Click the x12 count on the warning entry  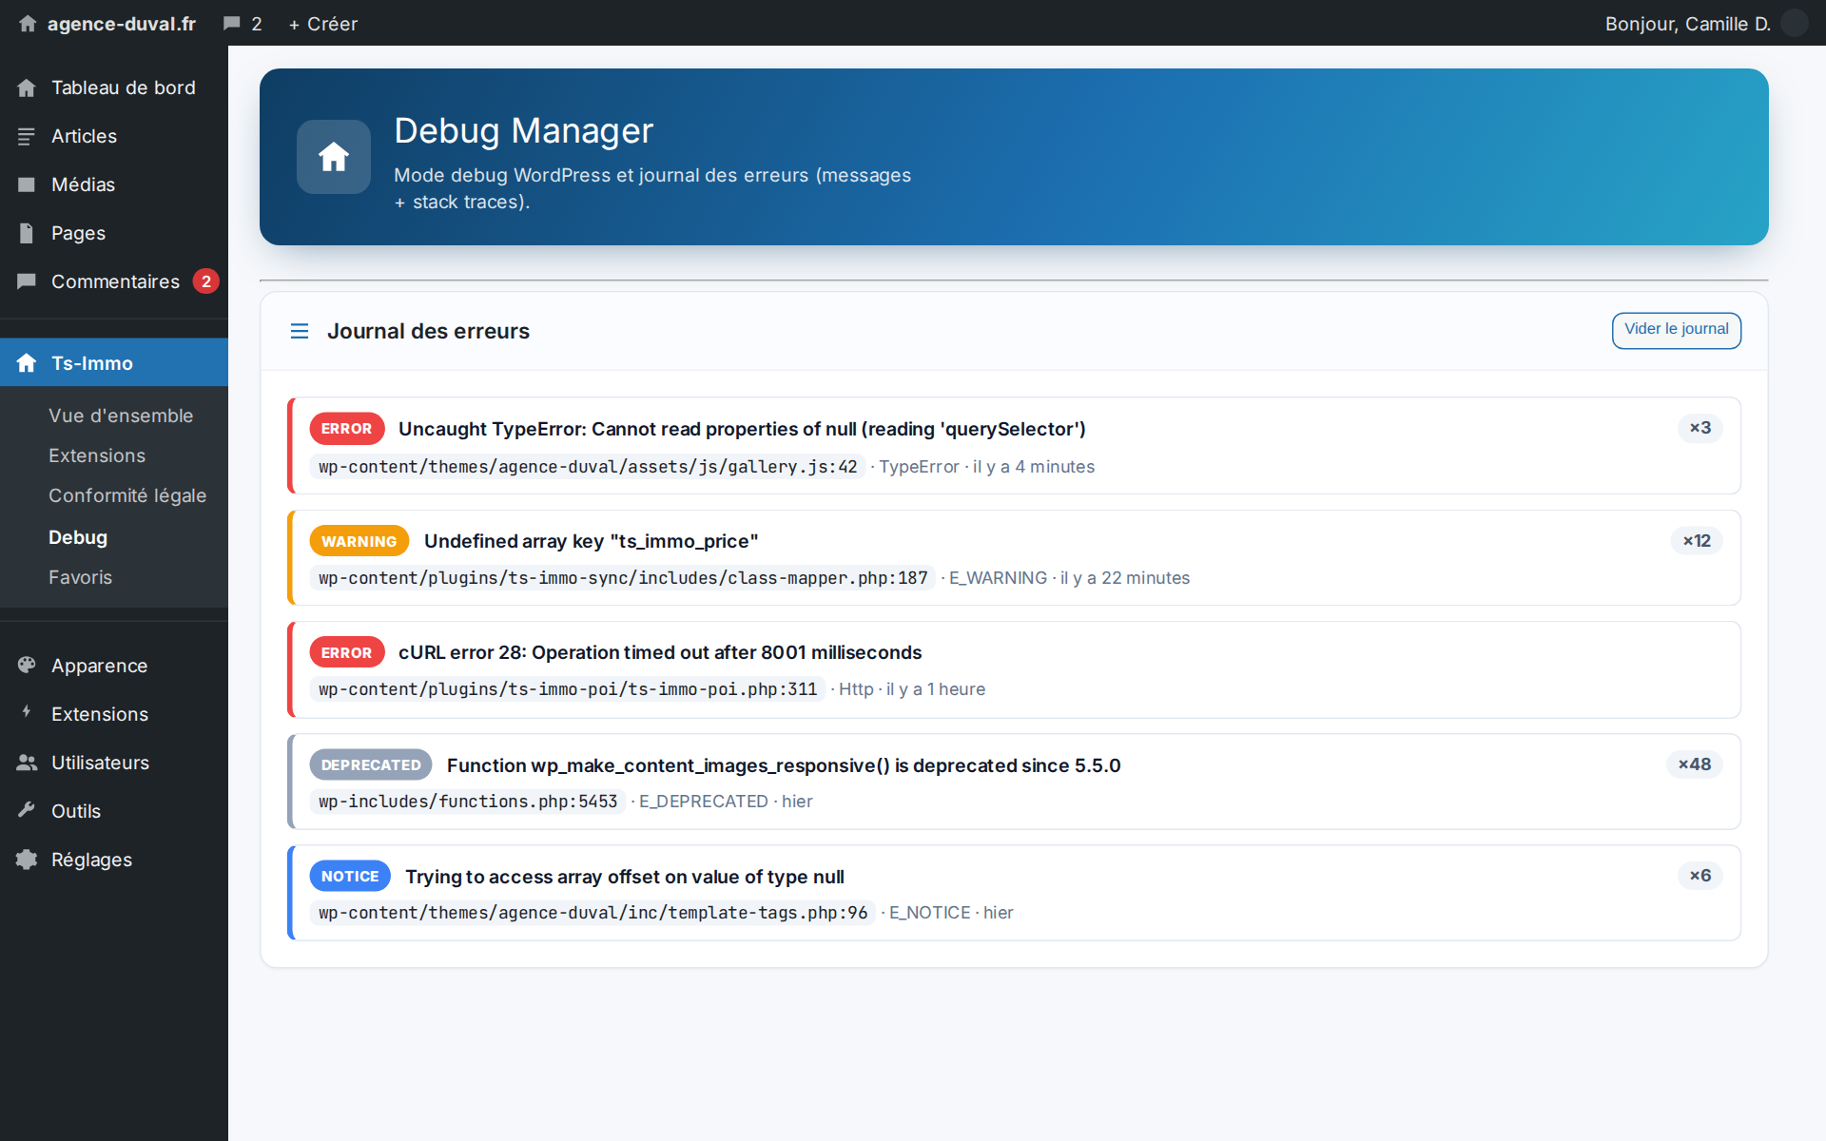pyautogui.click(x=1697, y=540)
